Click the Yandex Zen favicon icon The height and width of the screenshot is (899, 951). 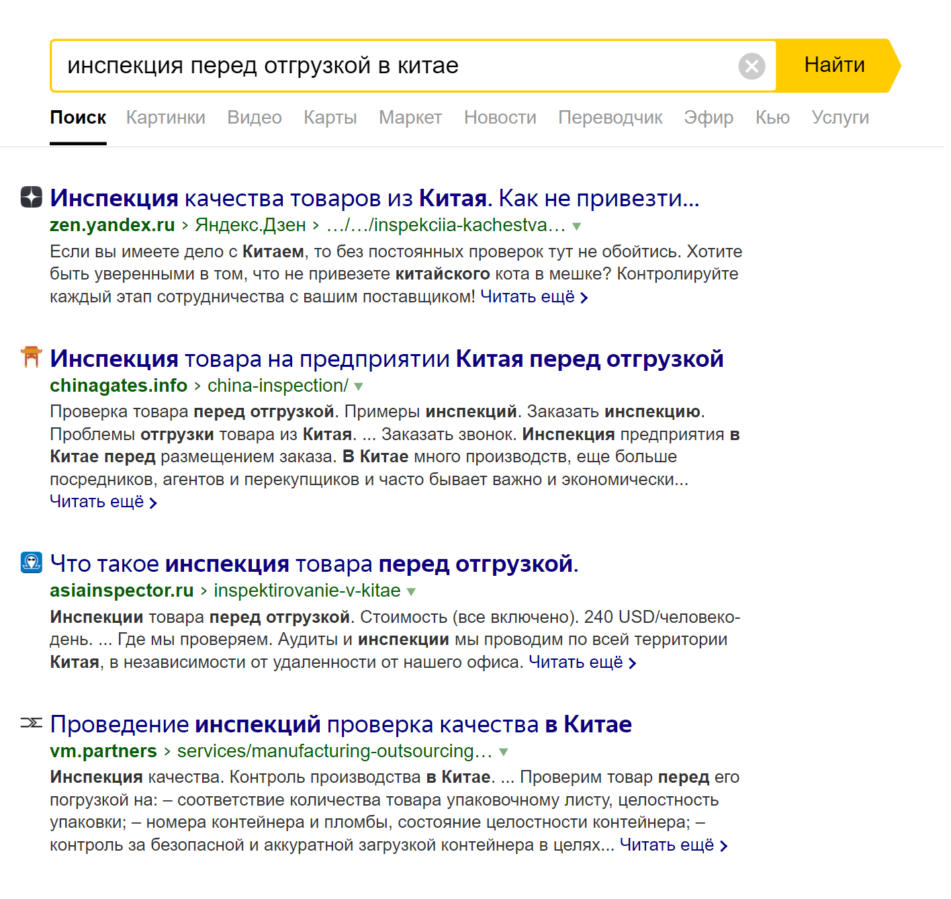pyautogui.click(x=32, y=197)
